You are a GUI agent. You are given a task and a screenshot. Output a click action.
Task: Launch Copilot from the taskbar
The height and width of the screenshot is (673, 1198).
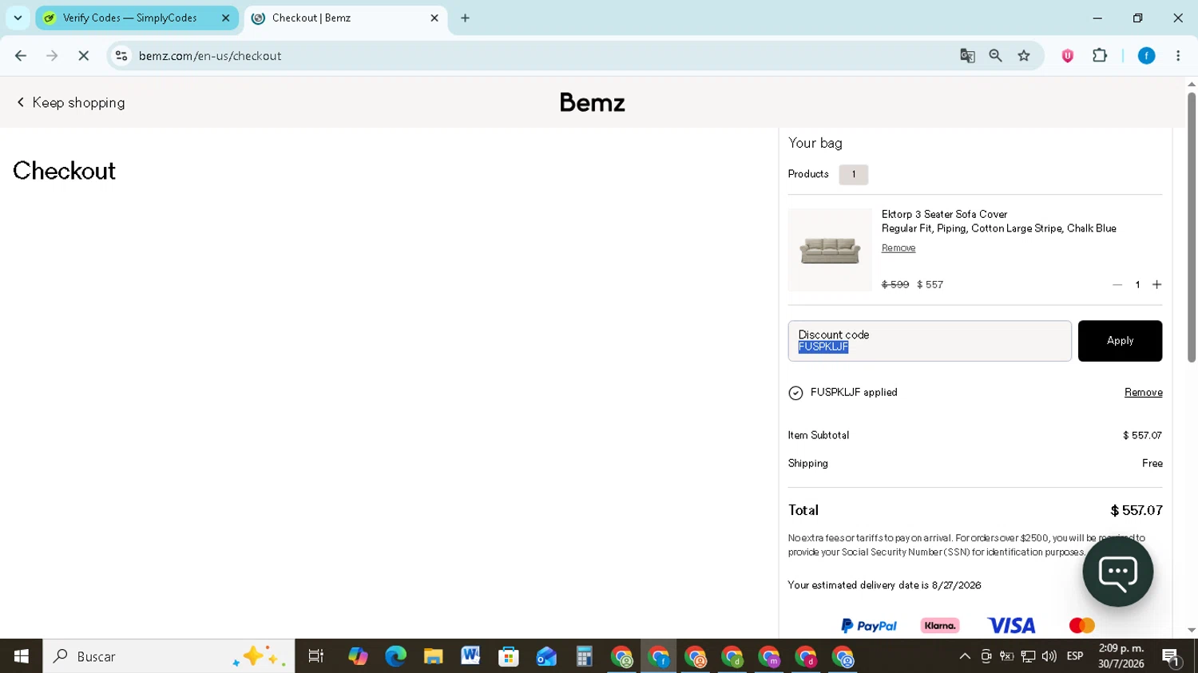[358, 656]
